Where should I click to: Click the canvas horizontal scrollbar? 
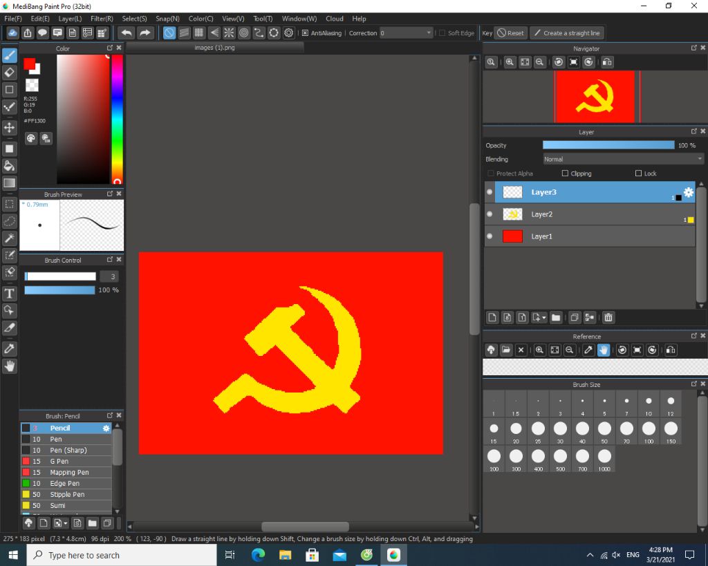point(305,527)
